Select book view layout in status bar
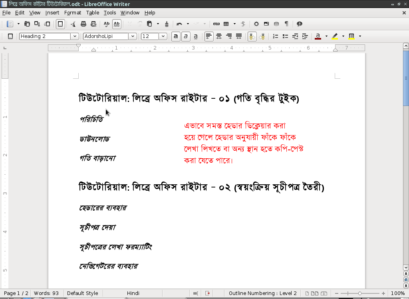 tap(324, 293)
